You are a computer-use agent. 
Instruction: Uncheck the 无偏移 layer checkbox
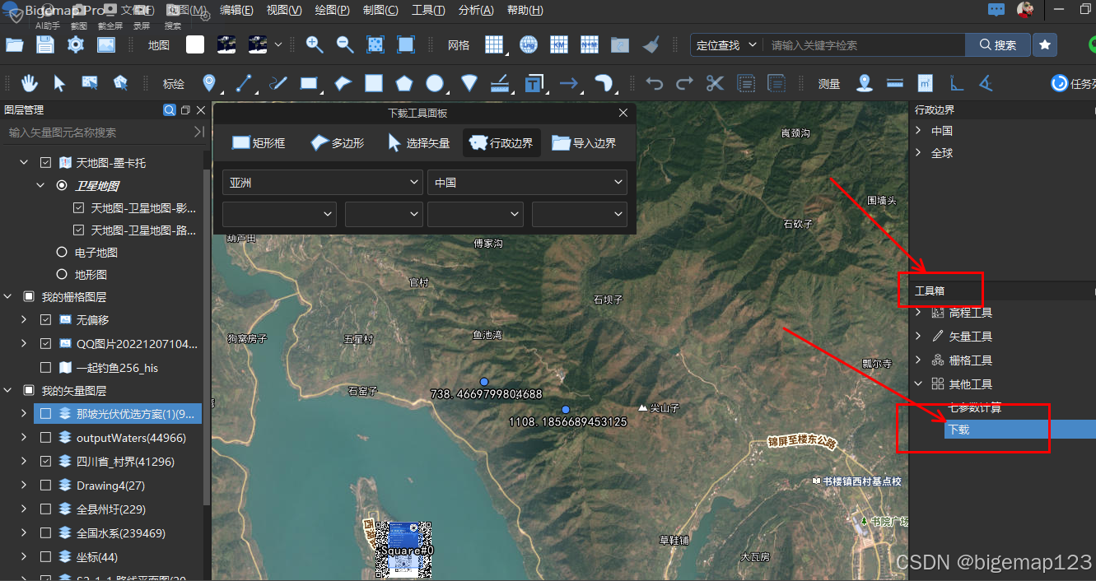tap(46, 319)
